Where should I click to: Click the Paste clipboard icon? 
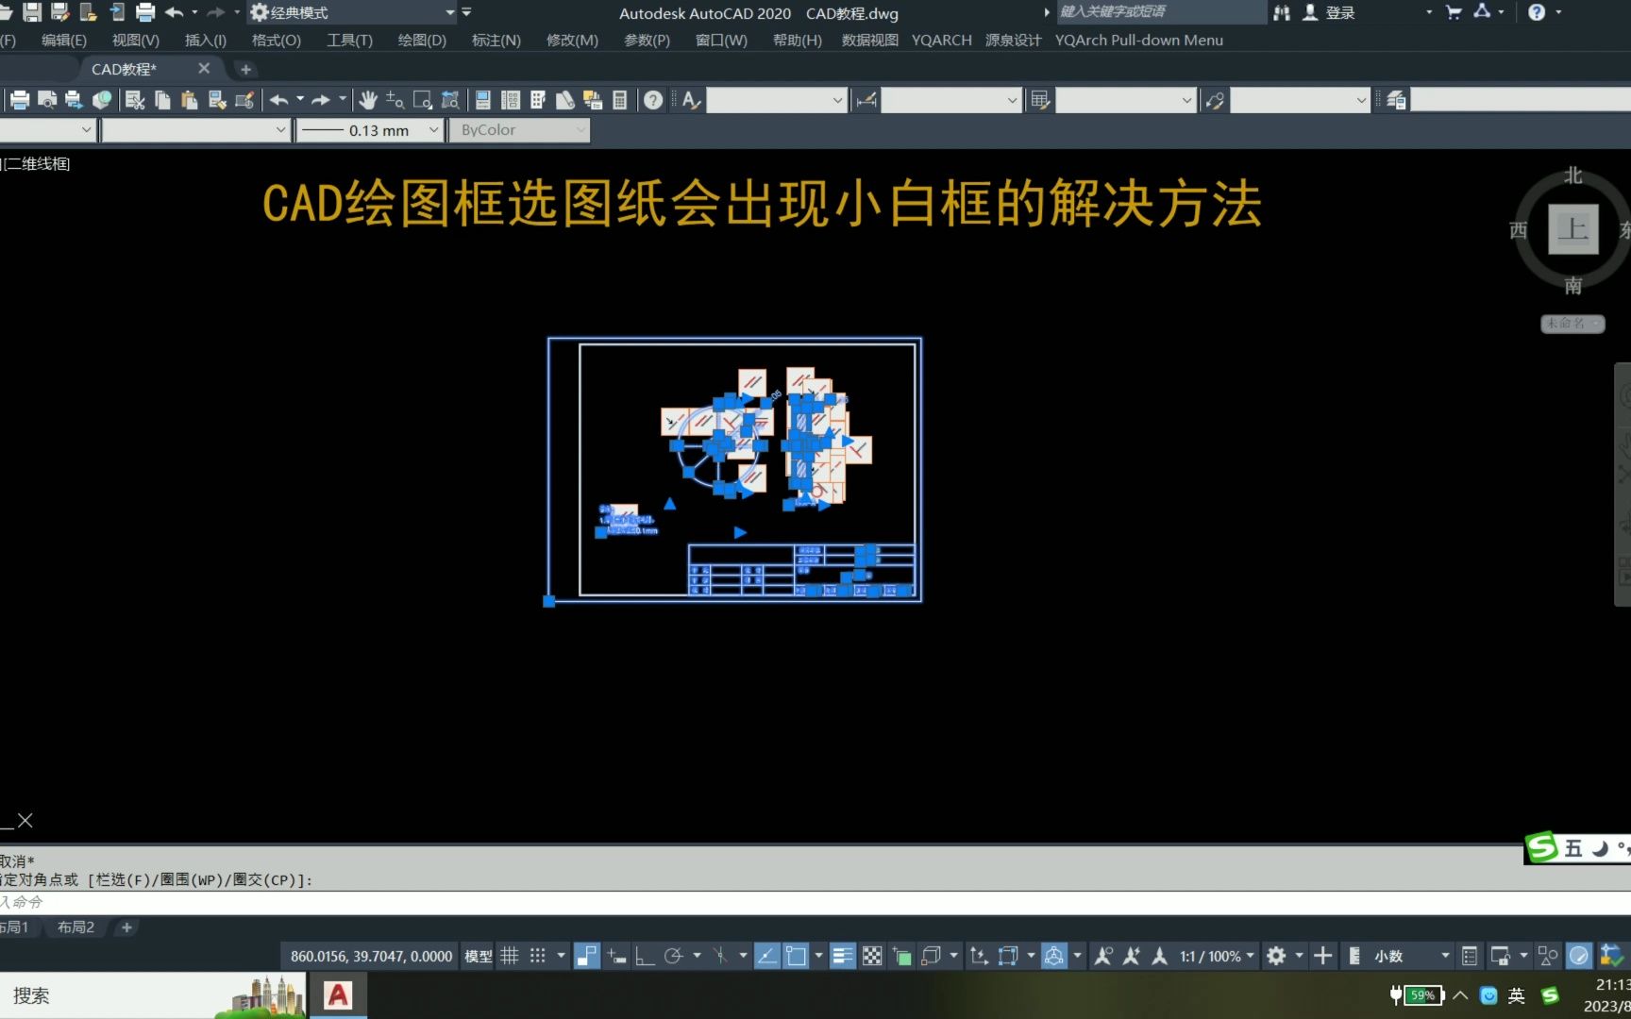(x=190, y=100)
